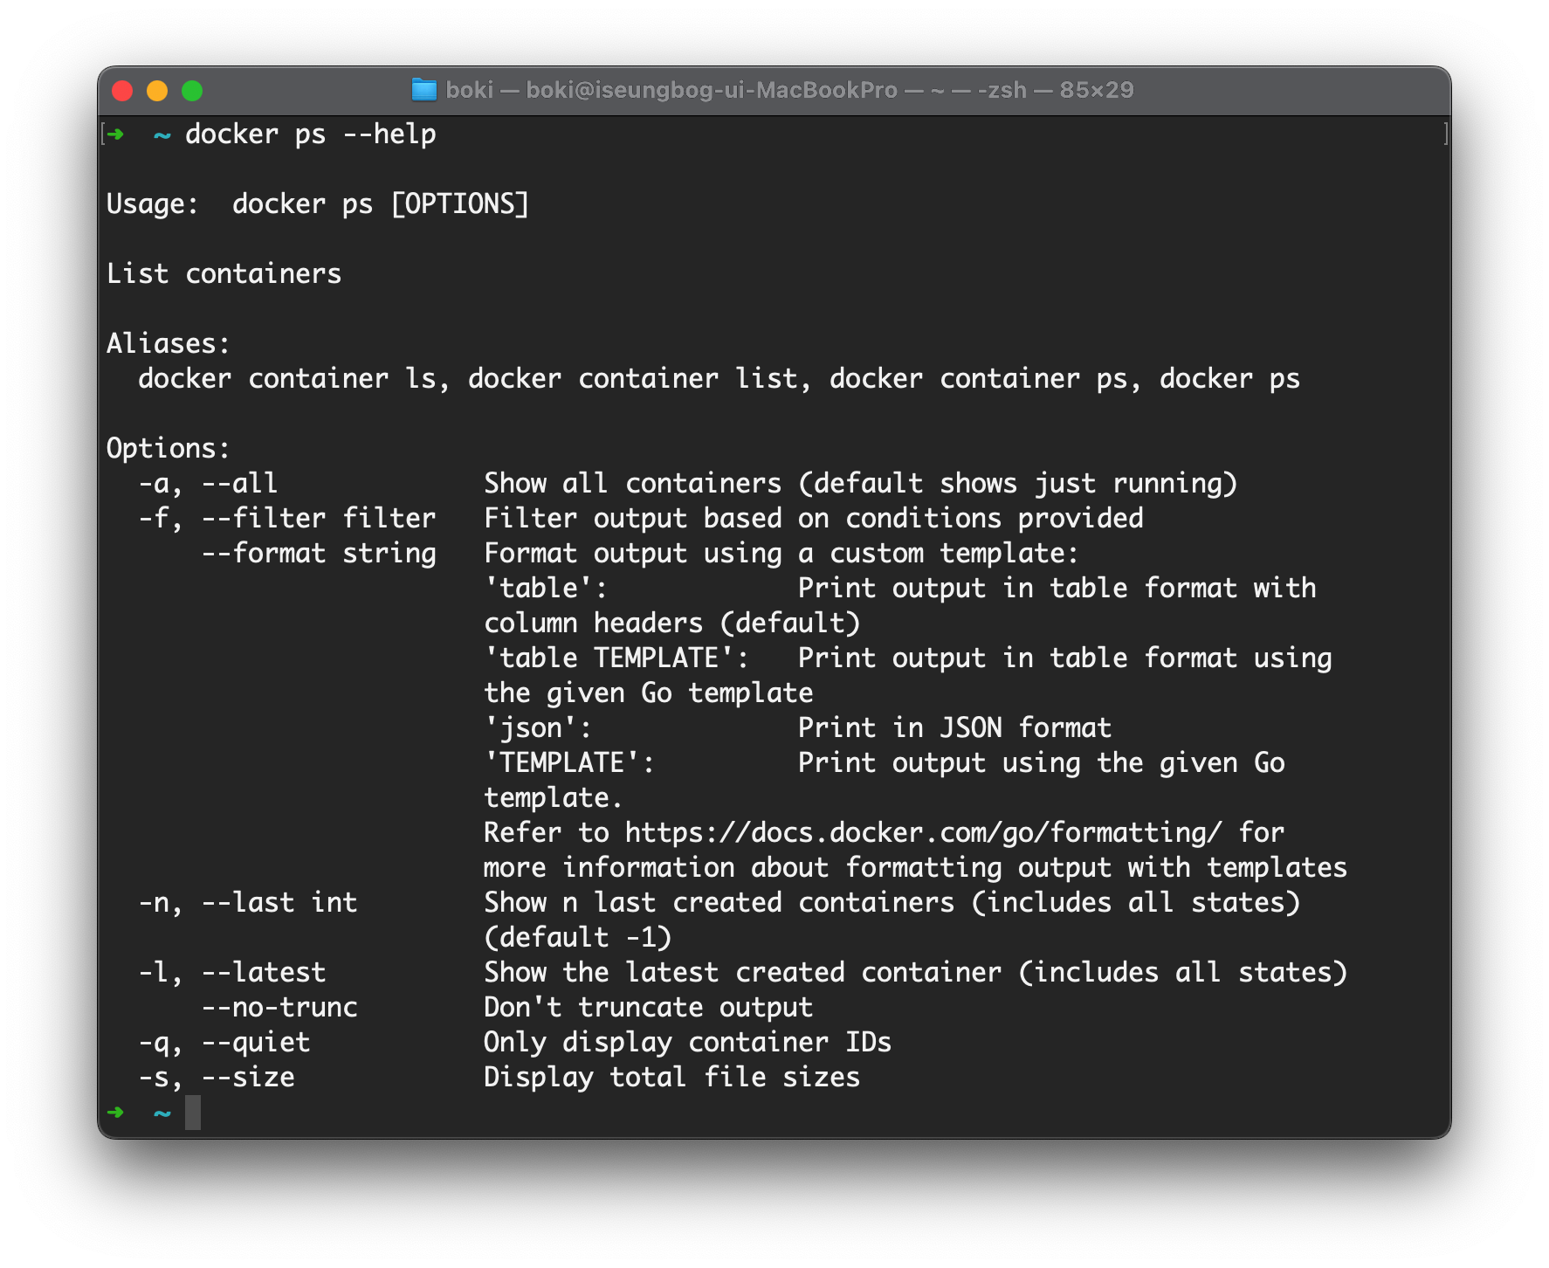Click the green zoom window button
1549x1268 pixels.
[192, 91]
